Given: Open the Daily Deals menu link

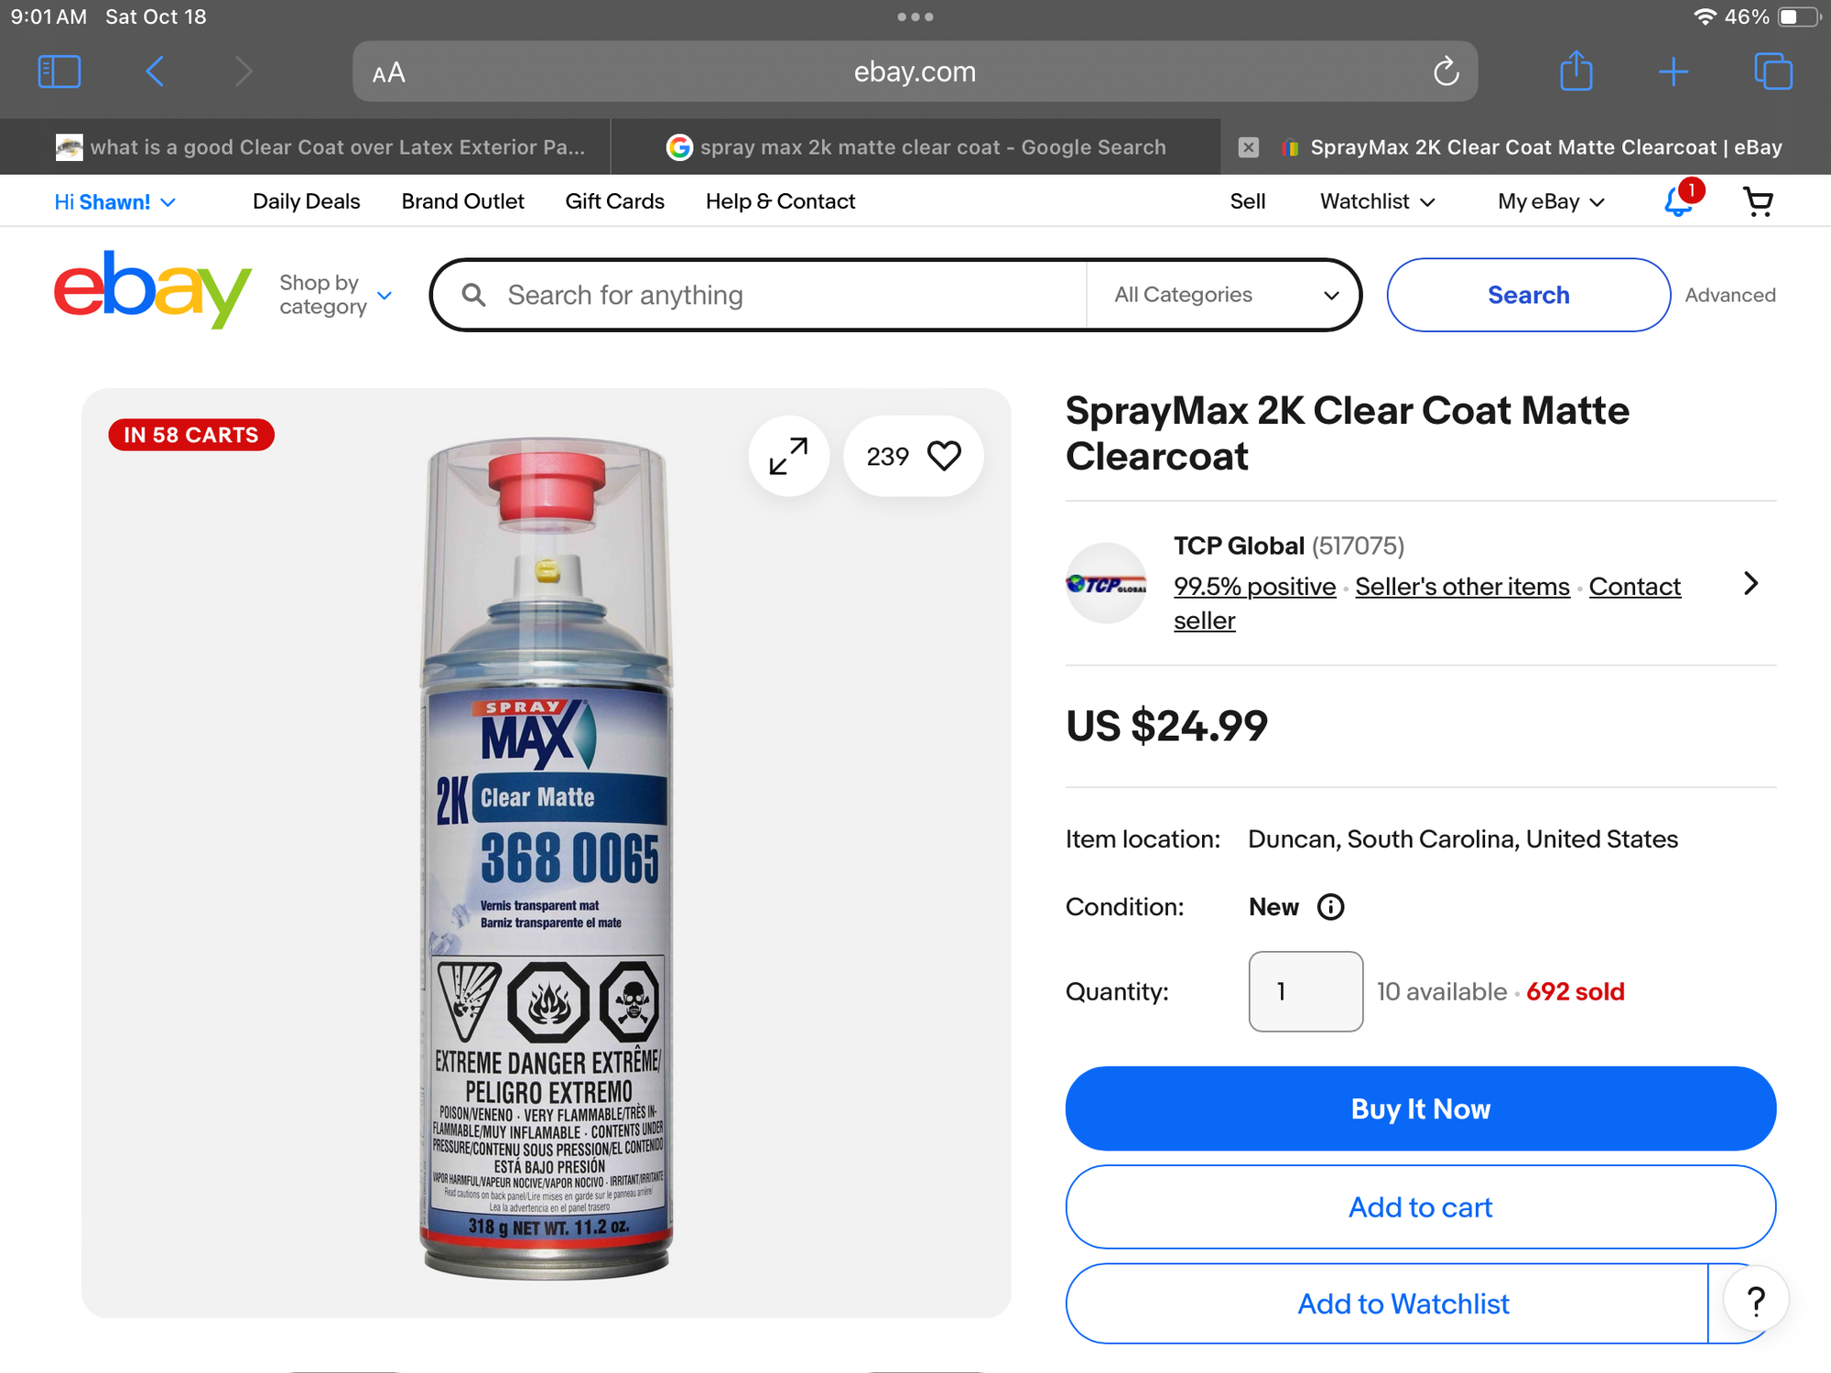Looking at the screenshot, I should pyautogui.click(x=306, y=201).
